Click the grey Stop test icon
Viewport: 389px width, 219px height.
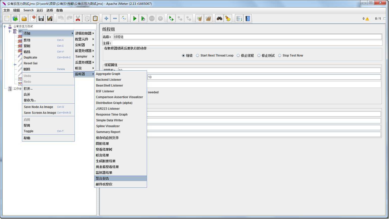[x=152, y=18]
